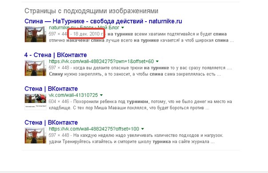The height and width of the screenshot is (173, 268).
Task: Click the thumbnail of '4 - Стена' result
Action: pyautogui.click(x=35, y=68)
